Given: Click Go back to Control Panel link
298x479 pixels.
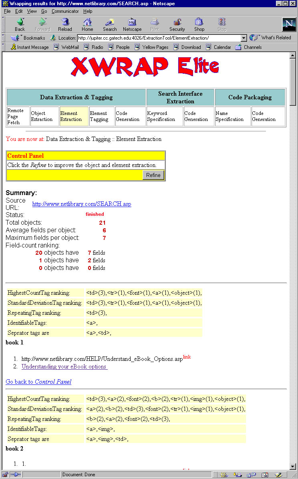Looking at the screenshot, I should [x=38, y=382].
